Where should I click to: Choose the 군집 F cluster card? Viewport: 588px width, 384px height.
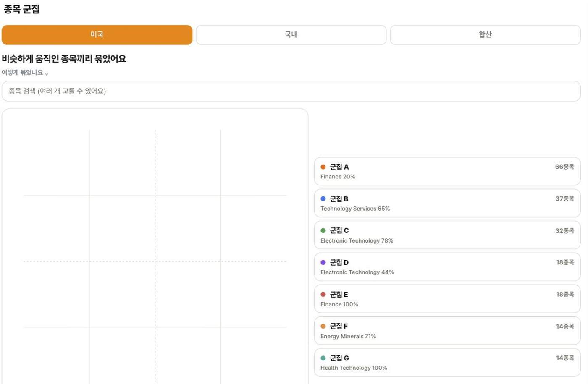tap(447, 331)
